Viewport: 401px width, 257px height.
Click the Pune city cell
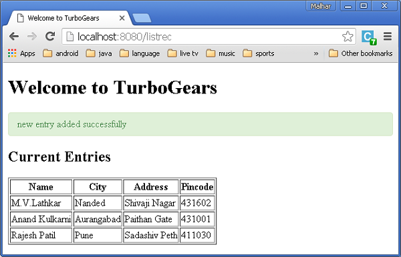pos(98,235)
